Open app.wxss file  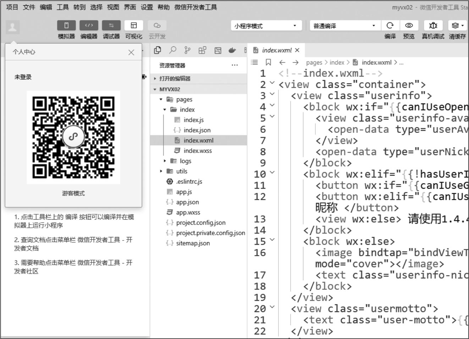(188, 213)
